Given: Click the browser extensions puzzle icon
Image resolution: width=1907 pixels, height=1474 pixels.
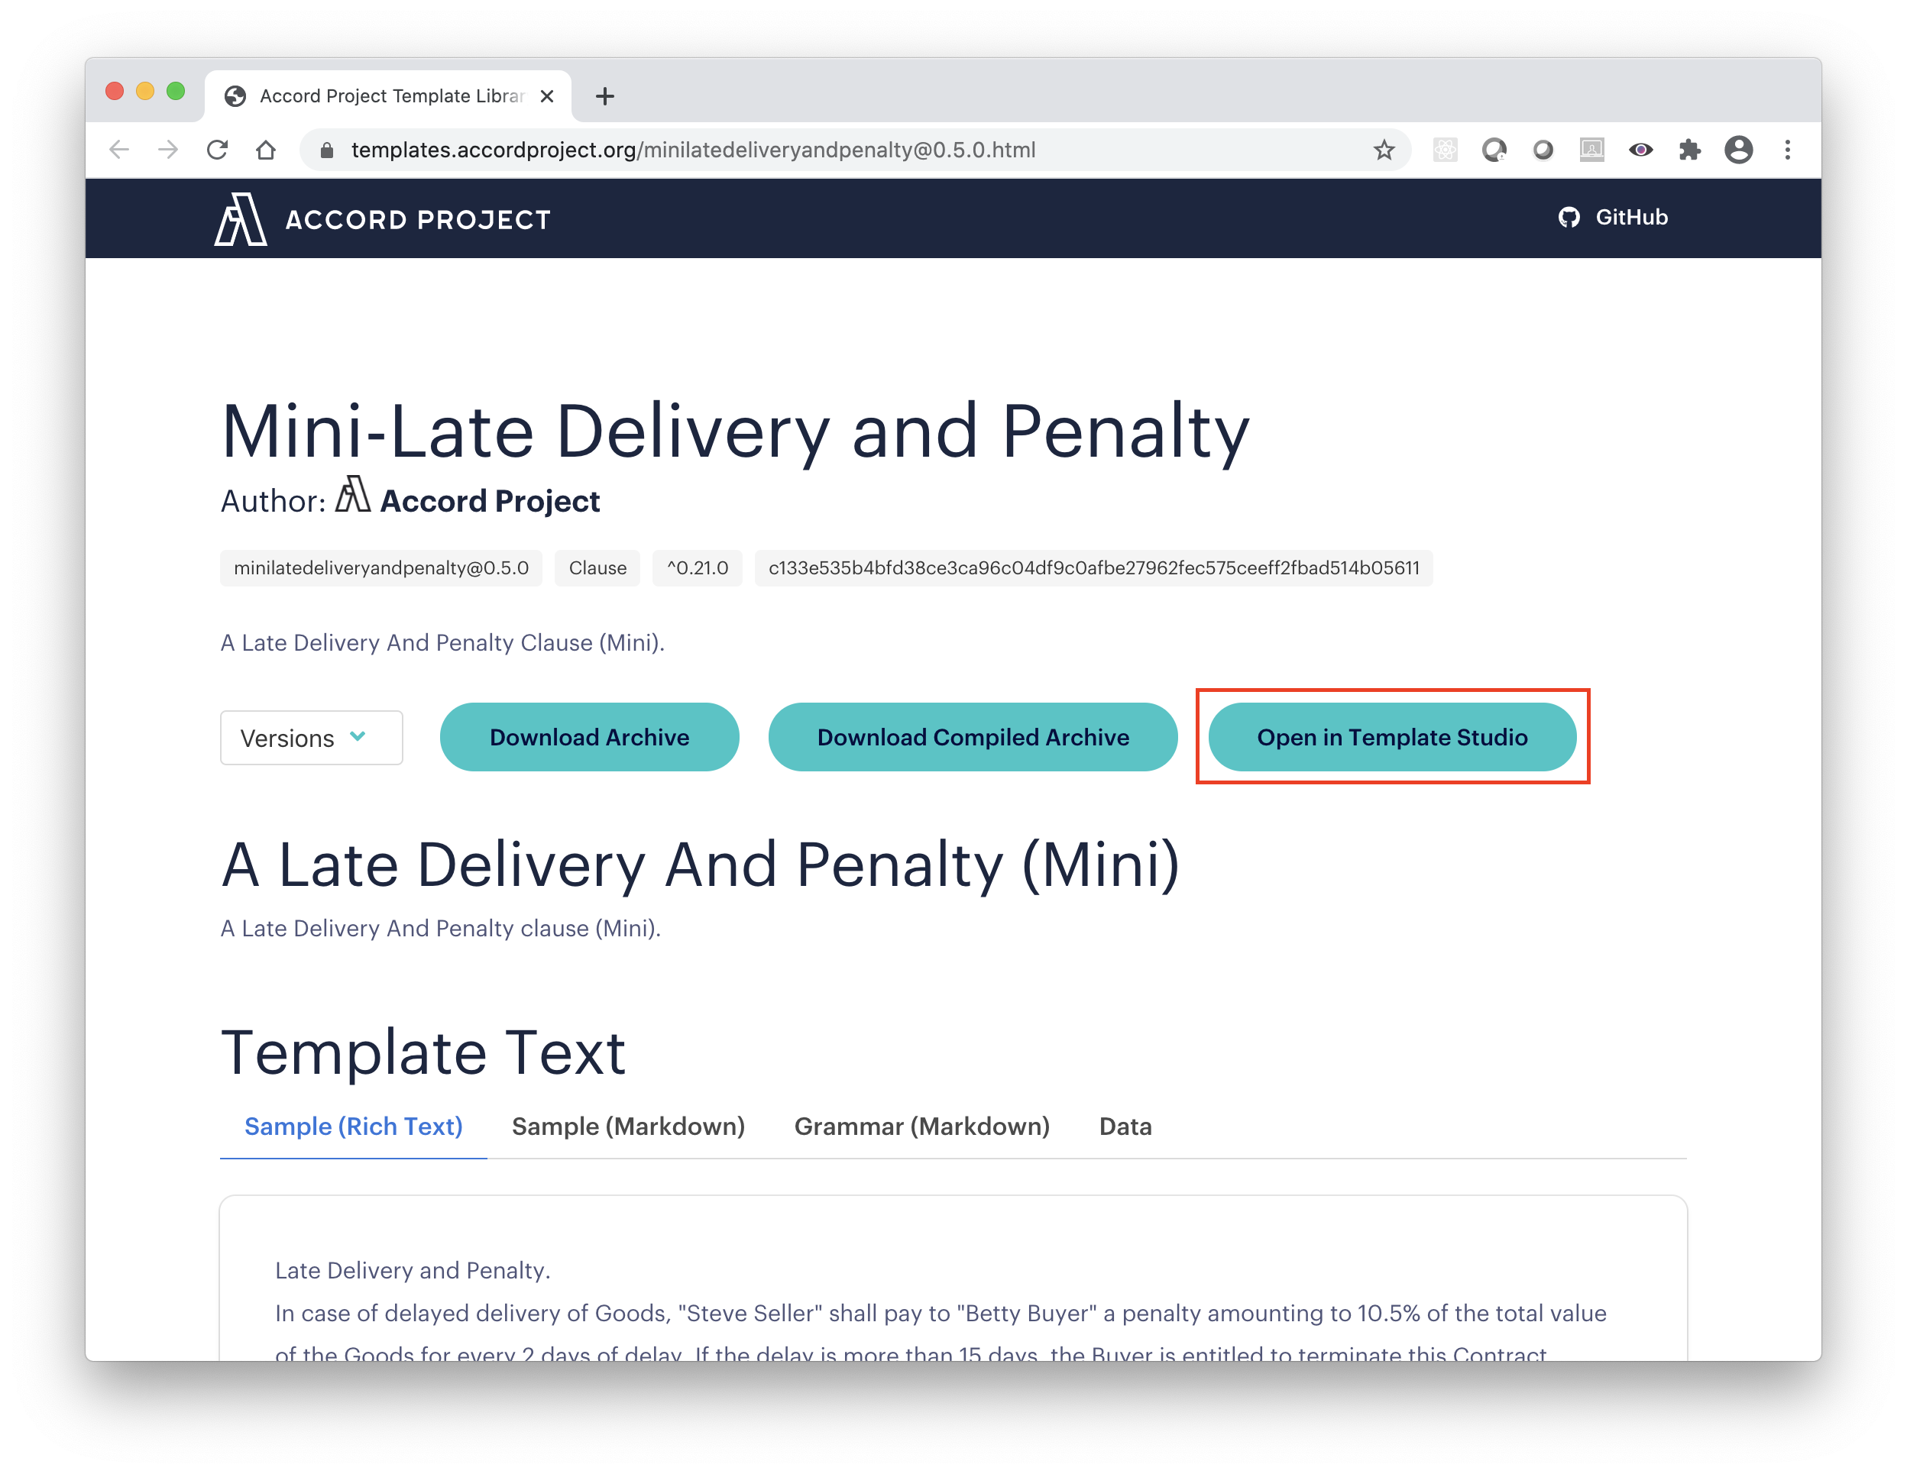Looking at the screenshot, I should pyautogui.click(x=1688, y=150).
